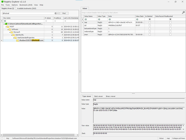The height and width of the screenshot is (140, 186).
Task: Sort by Value Name column header
Action: pyautogui.click(x=90, y=16)
